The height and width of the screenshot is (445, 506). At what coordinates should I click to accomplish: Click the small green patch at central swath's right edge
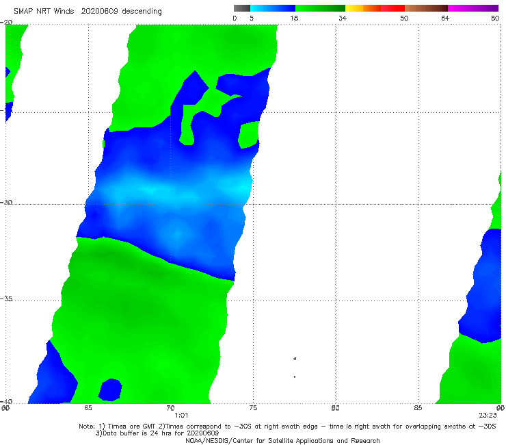[x=248, y=135]
